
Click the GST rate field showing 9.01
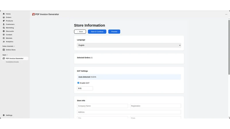tap(85, 88)
